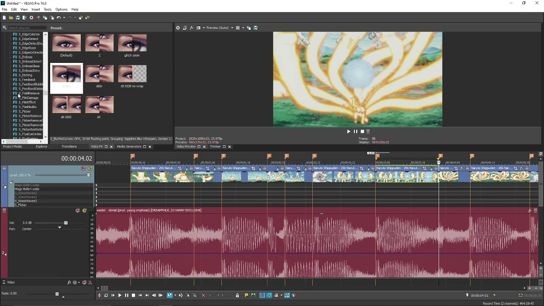Switch to the Media Generators tab
544x306 pixels.
[129, 147]
